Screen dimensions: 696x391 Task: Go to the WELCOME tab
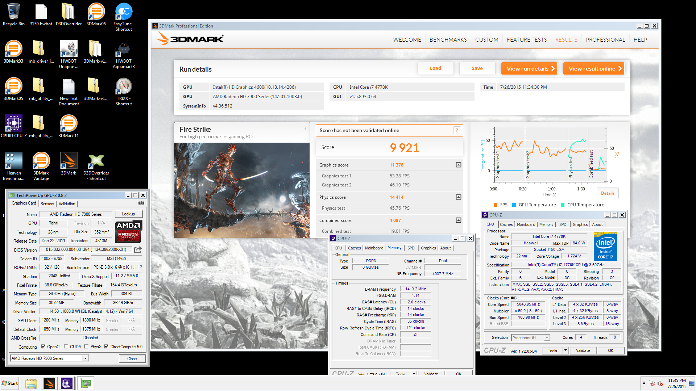click(407, 39)
